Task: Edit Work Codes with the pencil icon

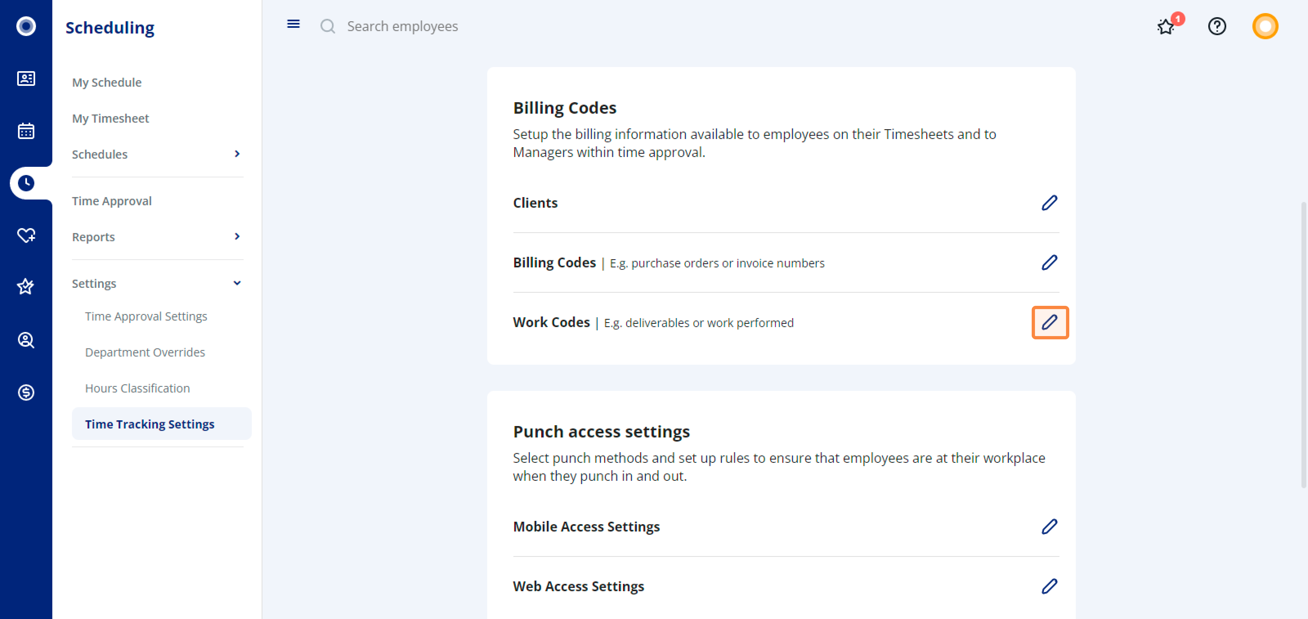Action: pyautogui.click(x=1050, y=323)
